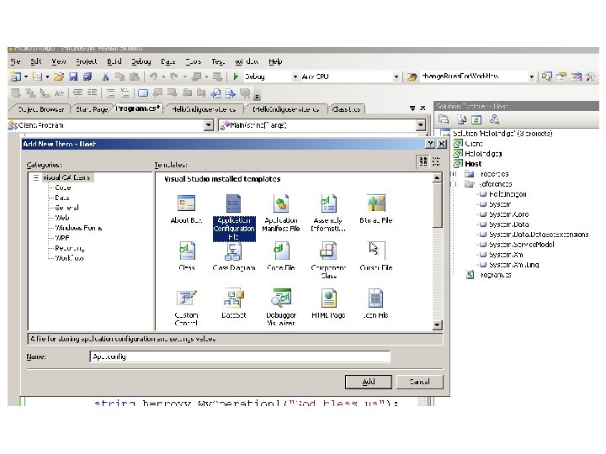Select the Debugger Visualizer template
Image resolution: width=606 pixels, height=454 pixels.
(281, 308)
